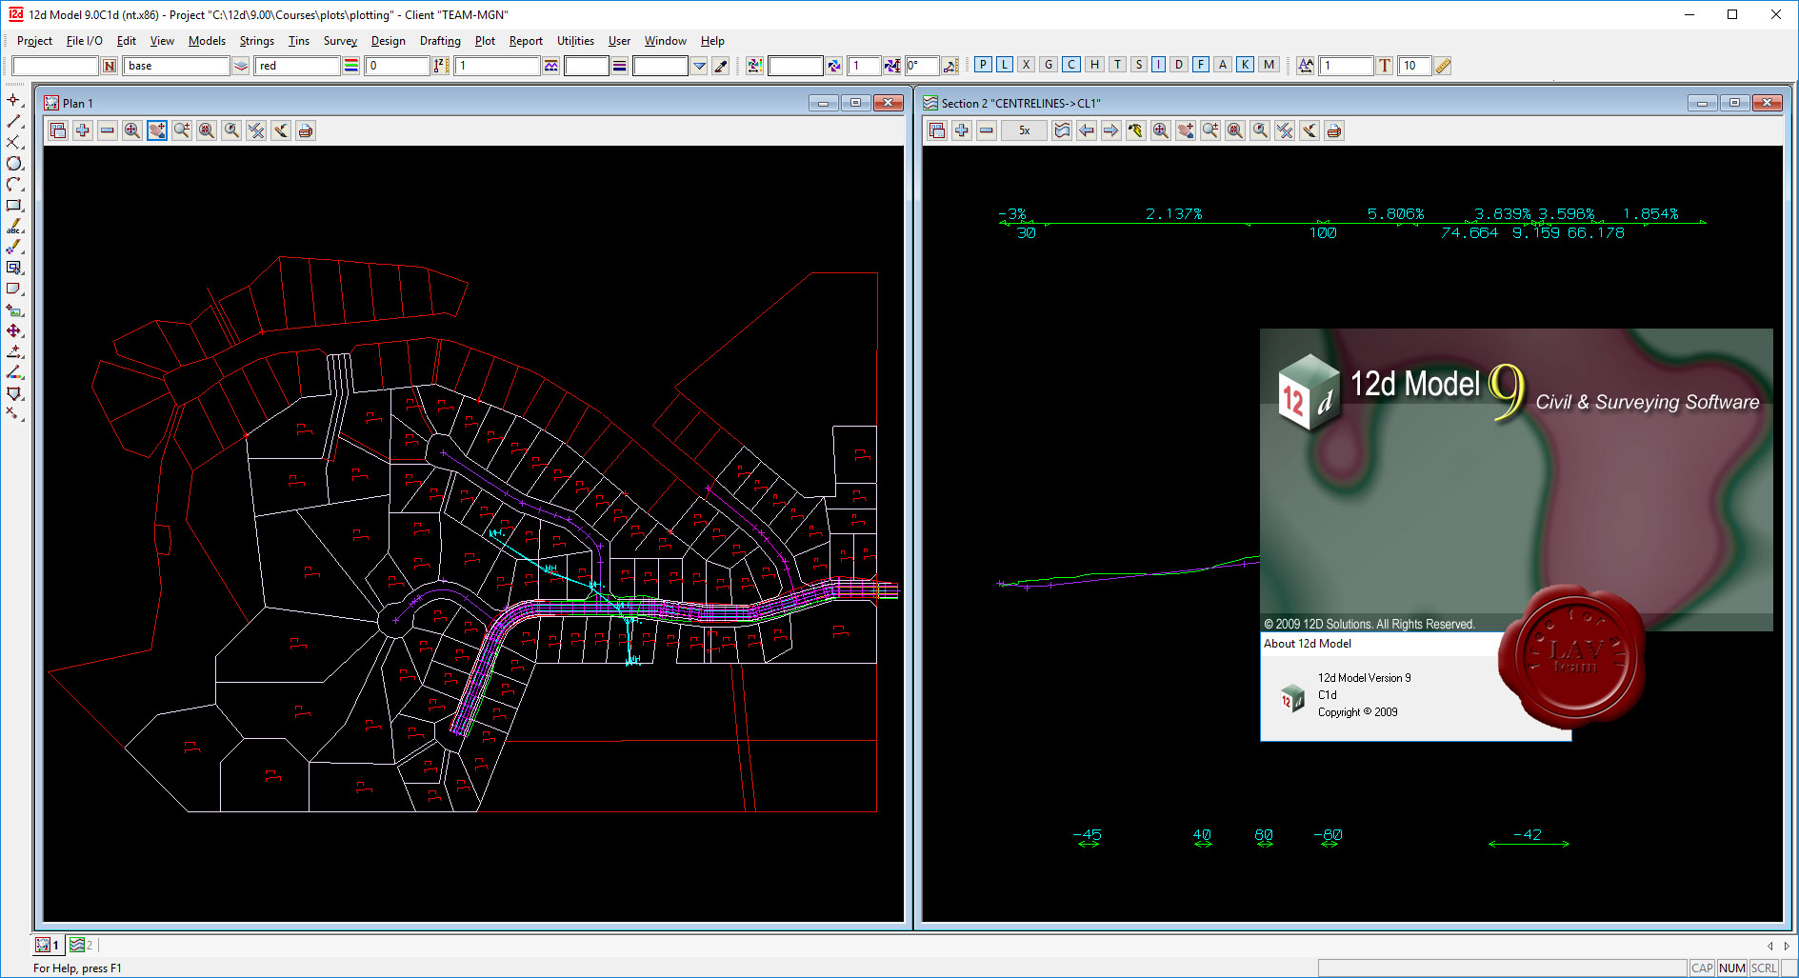1799x978 pixels.
Task: Open the Strings menu
Action: (x=256, y=41)
